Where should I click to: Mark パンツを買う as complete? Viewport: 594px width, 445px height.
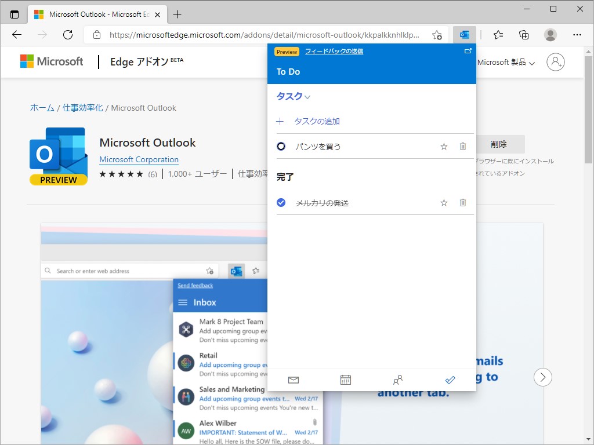pyautogui.click(x=281, y=147)
